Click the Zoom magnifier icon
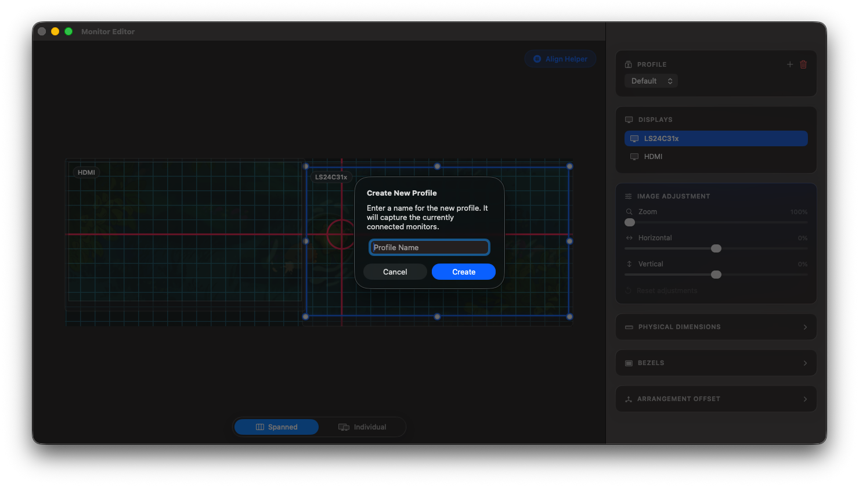 629,212
